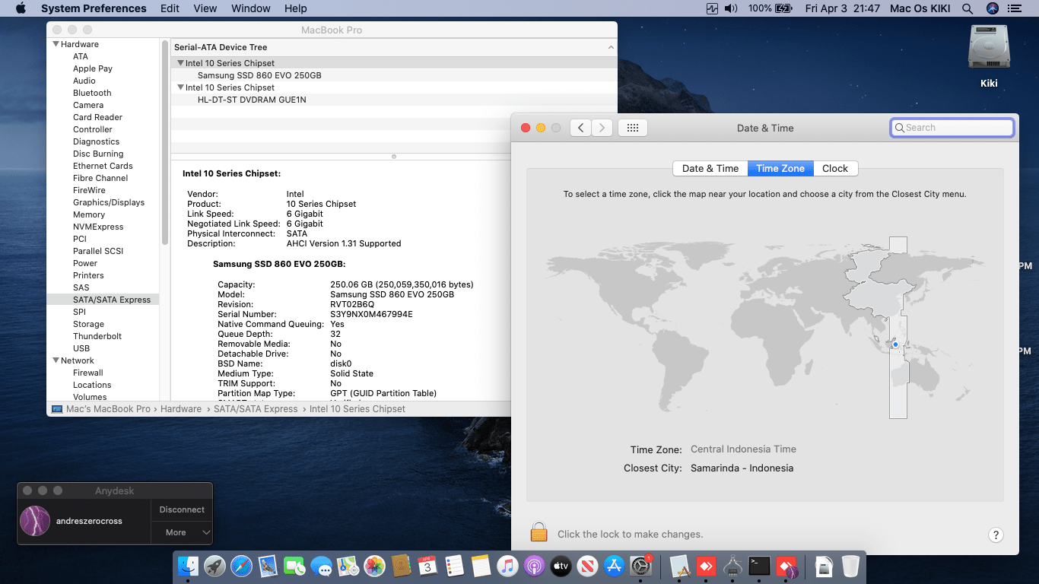The height and width of the screenshot is (584, 1039).
Task: Collapse the Network section in sidebar
Action: point(56,360)
